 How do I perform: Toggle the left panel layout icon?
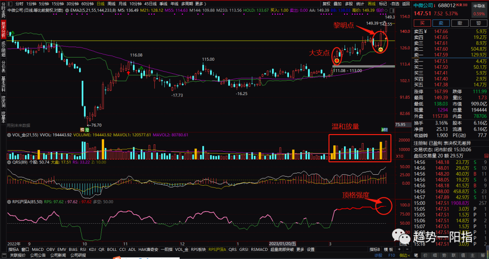tap(10, 4)
